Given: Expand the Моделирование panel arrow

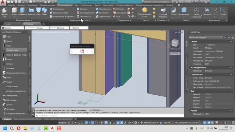Looking at the screenshot, I should tap(32, 20).
